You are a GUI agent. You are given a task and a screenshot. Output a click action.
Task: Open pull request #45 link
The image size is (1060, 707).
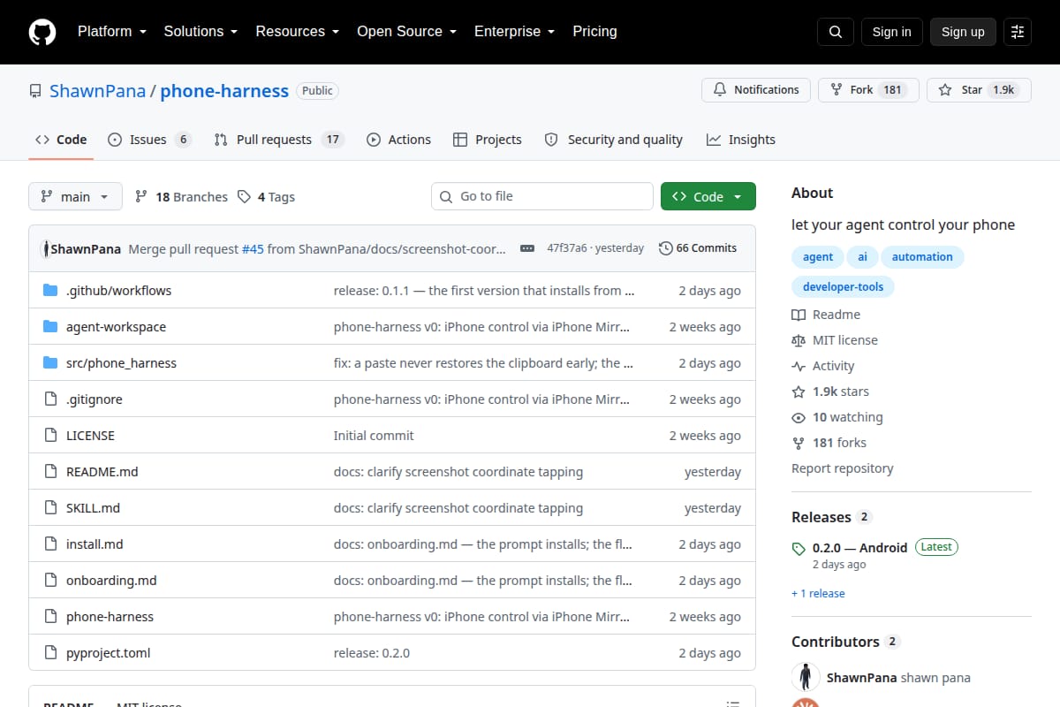tap(253, 248)
